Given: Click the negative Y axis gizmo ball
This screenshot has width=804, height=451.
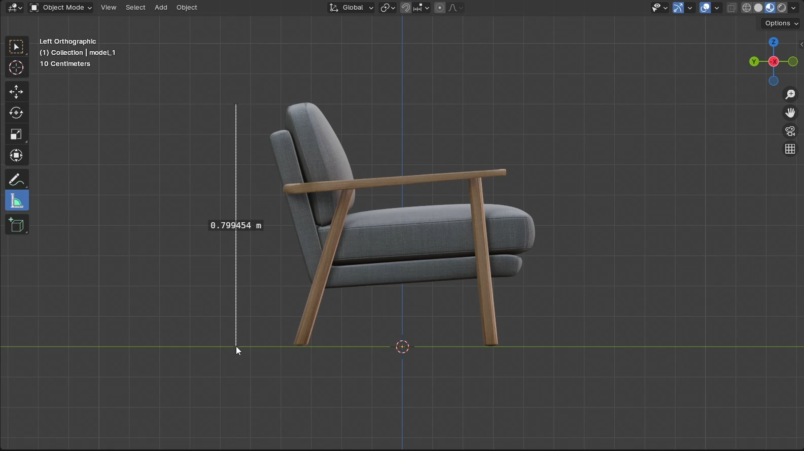Looking at the screenshot, I should click(x=793, y=61).
